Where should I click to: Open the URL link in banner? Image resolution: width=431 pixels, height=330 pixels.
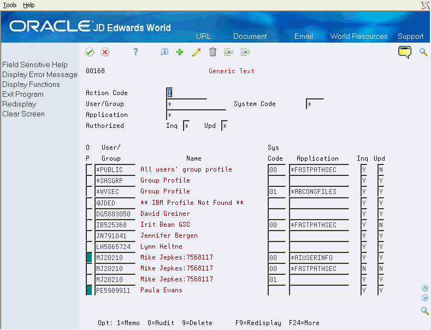[x=203, y=36]
